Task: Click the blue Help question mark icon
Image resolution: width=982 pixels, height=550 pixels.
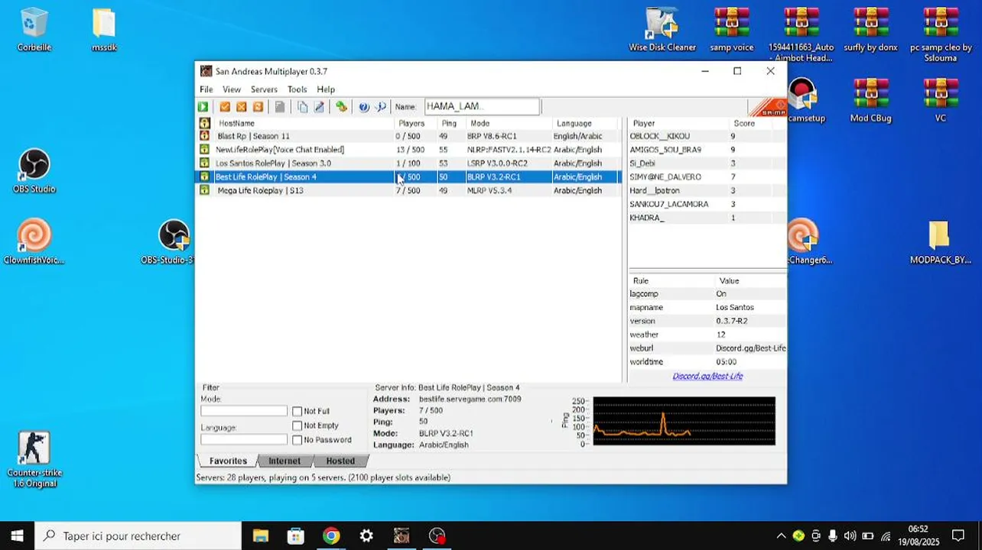Action: (x=364, y=107)
